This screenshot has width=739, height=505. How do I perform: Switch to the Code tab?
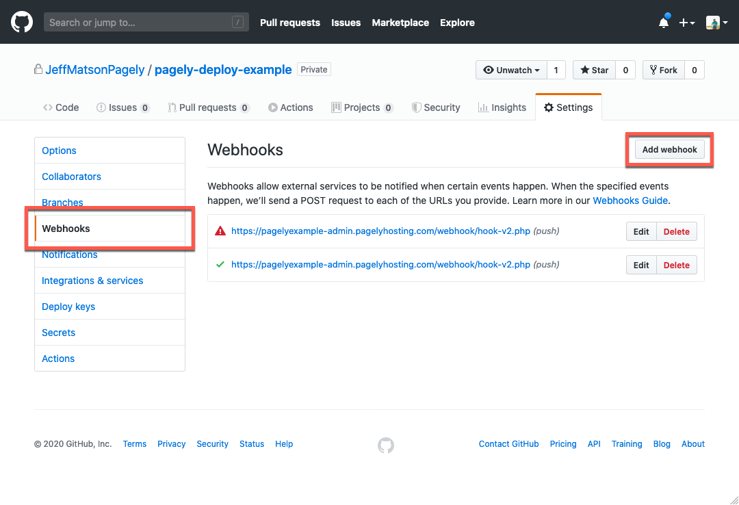click(61, 107)
